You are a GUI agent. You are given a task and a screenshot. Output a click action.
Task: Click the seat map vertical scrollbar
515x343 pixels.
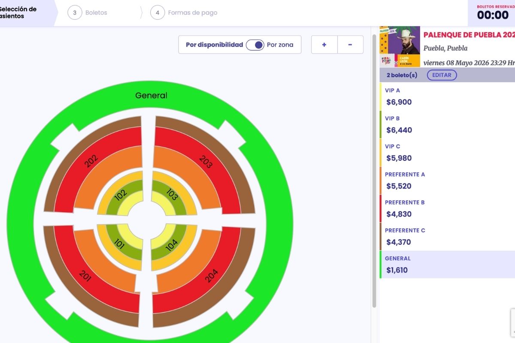[x=374, y=171]
